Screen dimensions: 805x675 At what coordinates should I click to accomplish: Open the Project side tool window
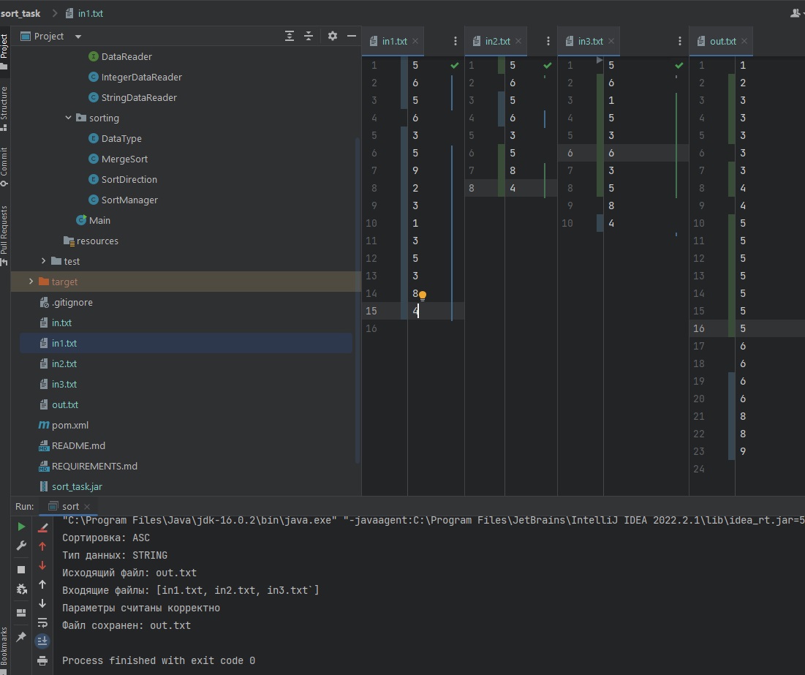[4, 51]
